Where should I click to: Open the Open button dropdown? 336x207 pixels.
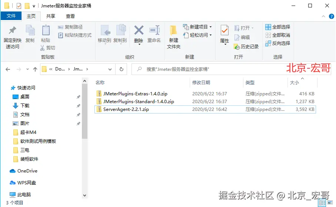pyautogui.click(x=252, y=28)
